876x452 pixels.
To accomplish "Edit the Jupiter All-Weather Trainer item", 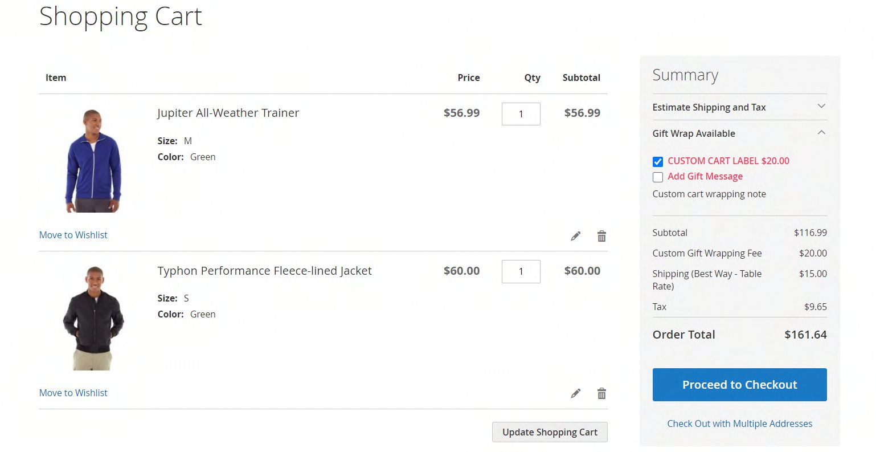I will point(576,236).
